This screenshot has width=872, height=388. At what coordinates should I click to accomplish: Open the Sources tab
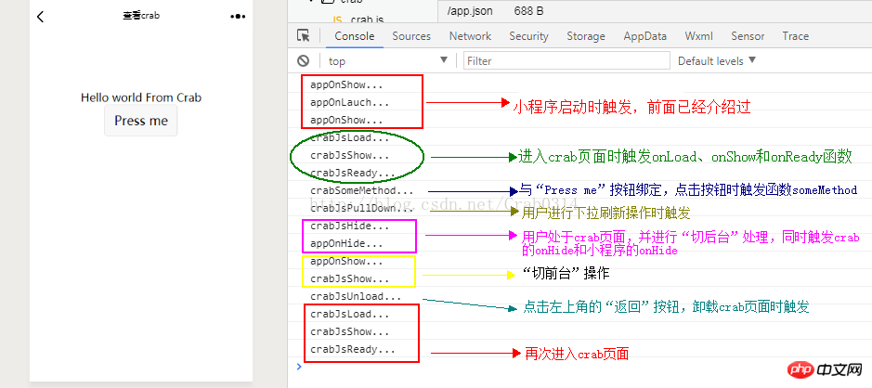[x=411, y=35]
